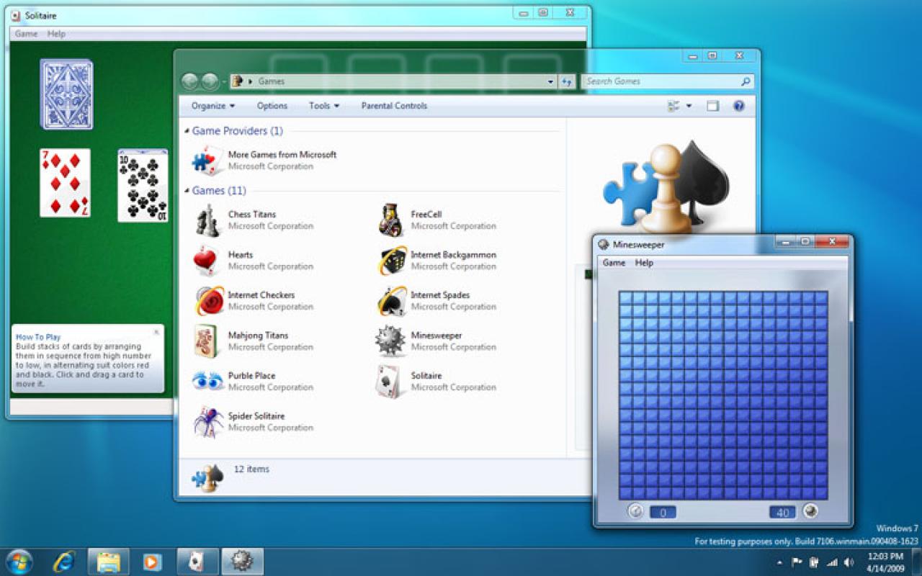This screenshot has width=922, height=576.
Task: Click Parental Controls in Games toolbar
Action: [x=394, y=106]
